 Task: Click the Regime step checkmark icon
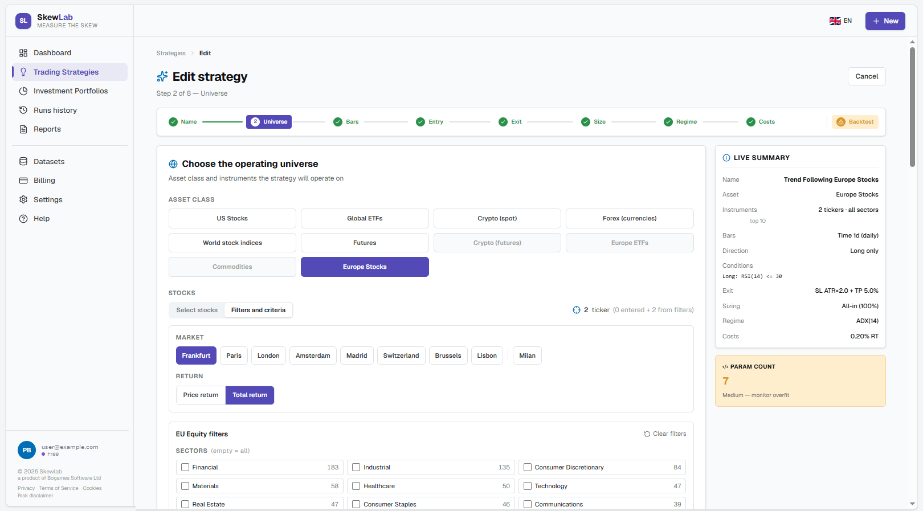(668, 122)
